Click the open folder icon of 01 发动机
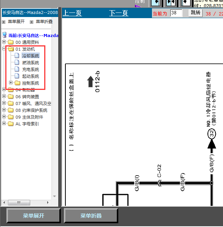The height and width of the screenshot is (227, 223). tap(11, 49)
